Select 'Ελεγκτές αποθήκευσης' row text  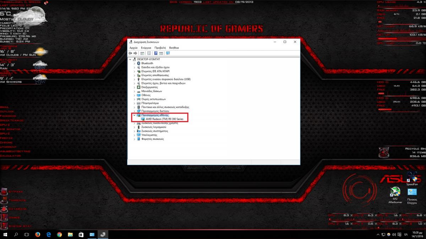click(x=155, y=75)
